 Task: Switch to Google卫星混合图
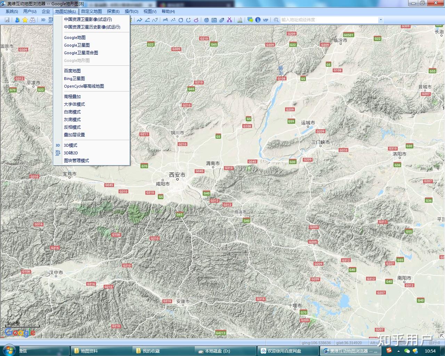[81, 53]
